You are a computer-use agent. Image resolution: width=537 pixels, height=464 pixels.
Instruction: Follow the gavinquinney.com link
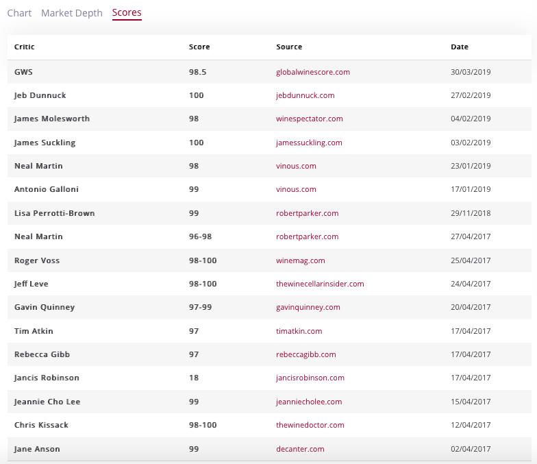pos(308,307)
